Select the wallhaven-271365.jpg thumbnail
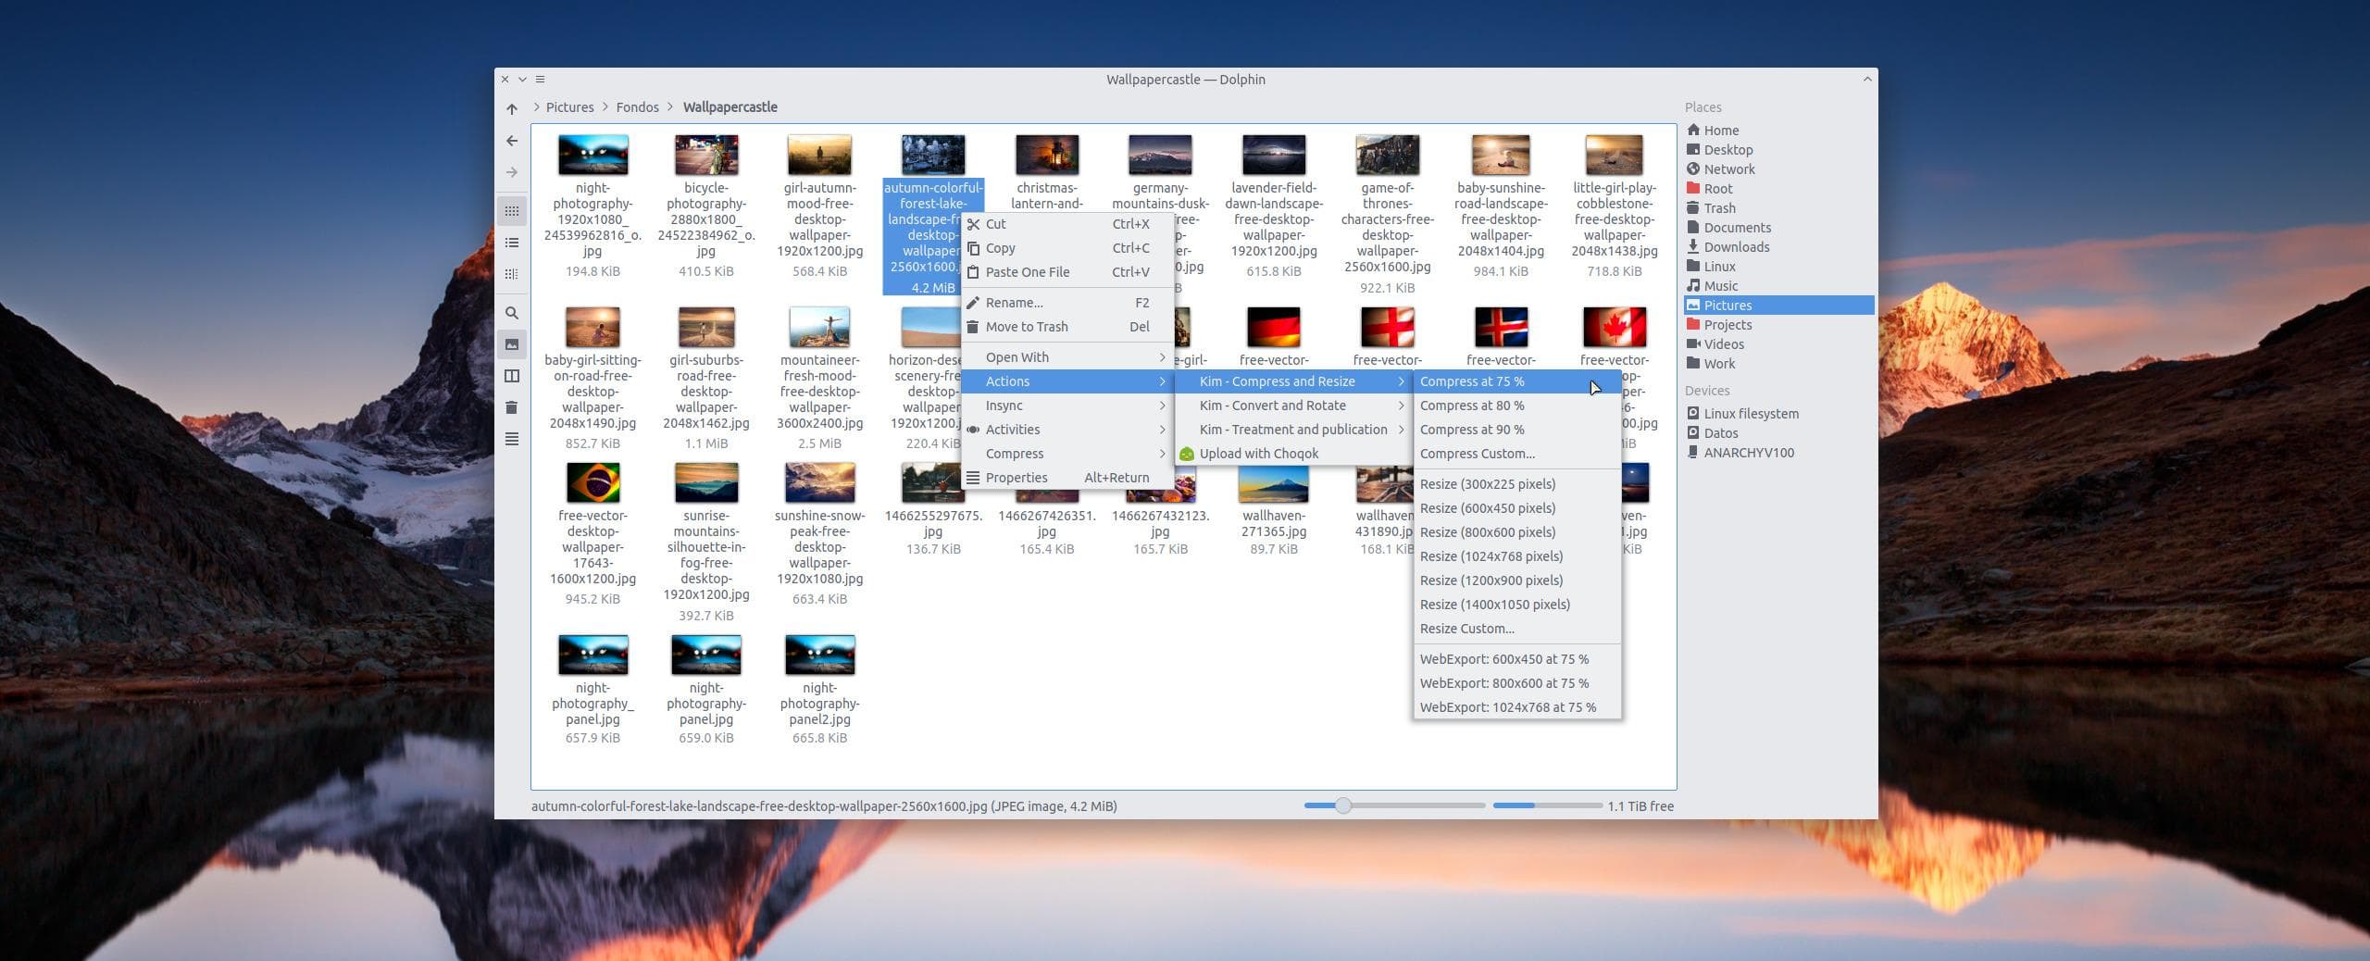This screenshot has width=2370, height=961. click(x=1273, y=482)
